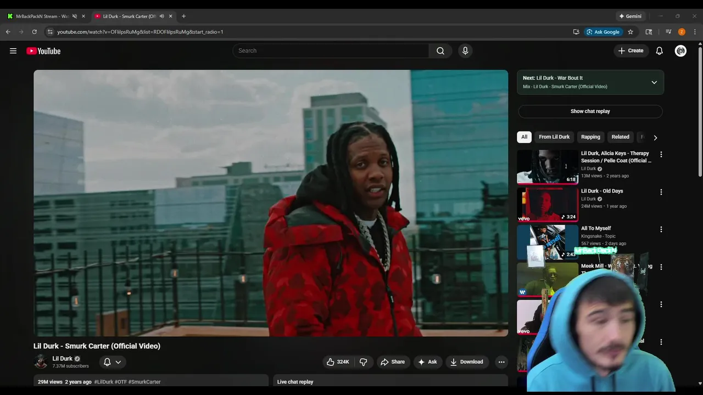The image size is (703, 395).
Task: Open a new browser tab
Action: pyautogui.click(x=183, y=16)
